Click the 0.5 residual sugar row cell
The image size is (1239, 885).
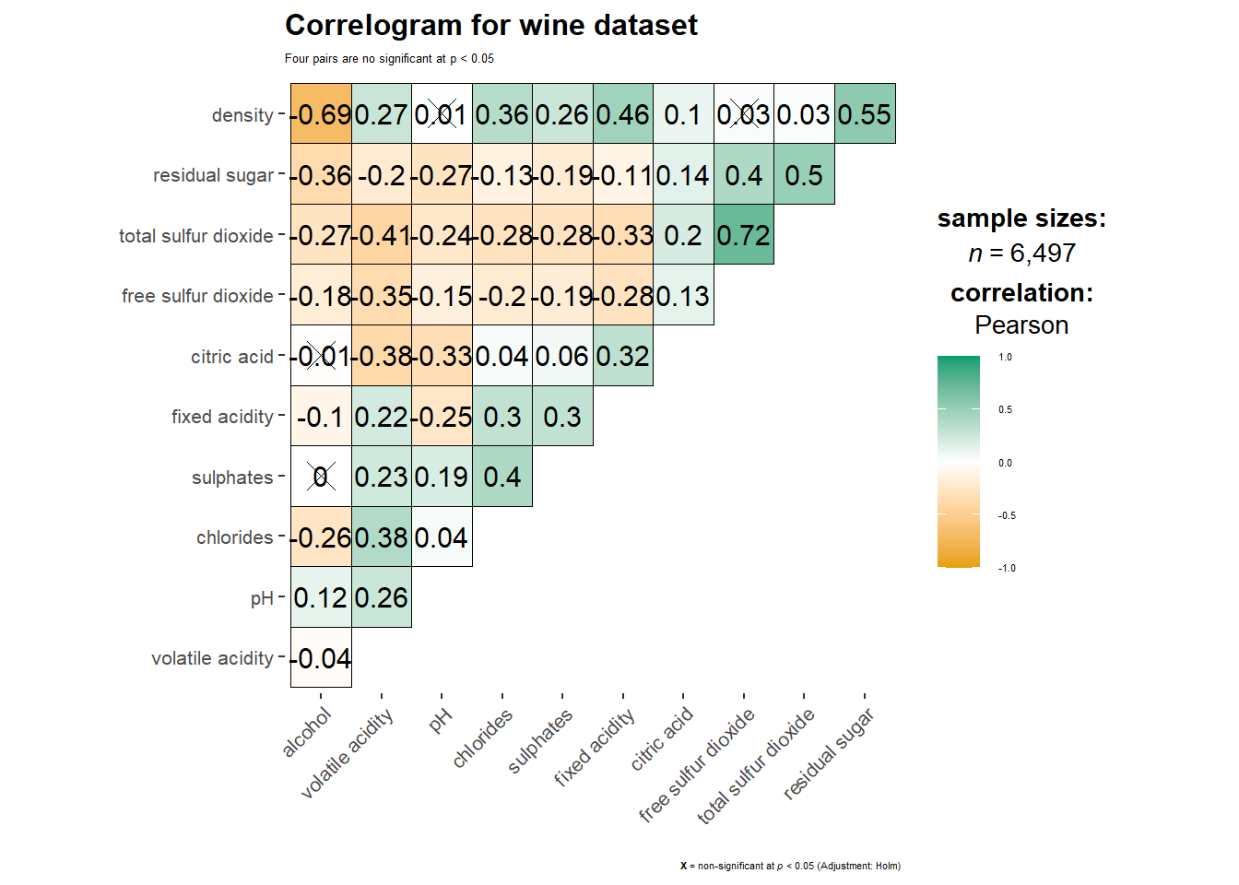pyautogui.click(x=804, y=175)
